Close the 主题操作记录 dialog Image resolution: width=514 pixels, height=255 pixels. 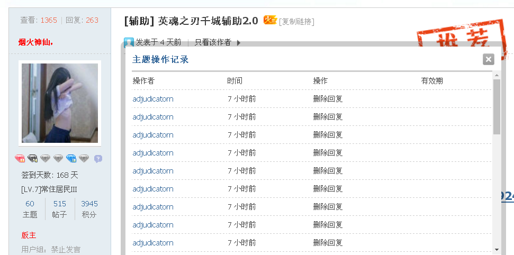click(488, 59)
